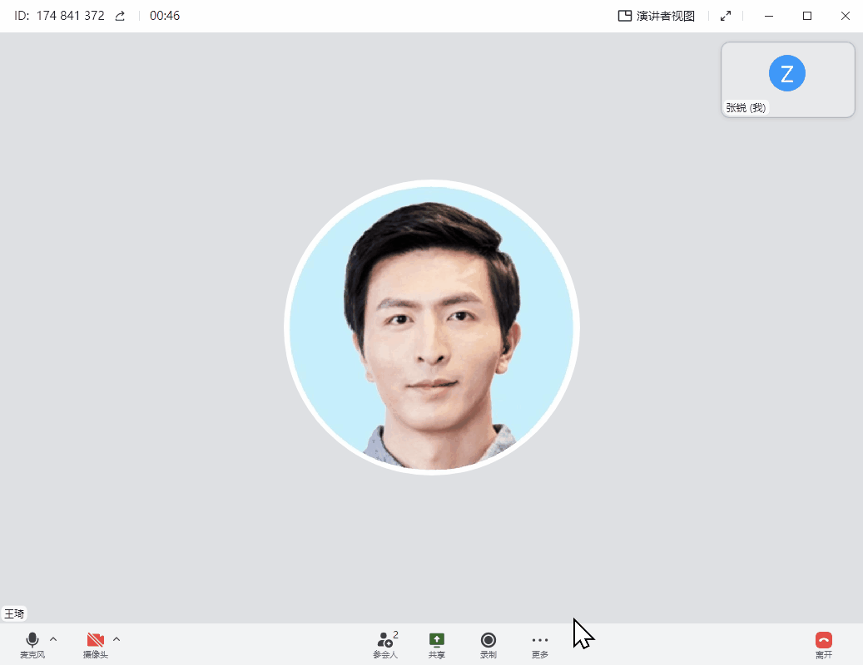Mute the microphone (麦克风) button
The width and height of the screenshot is (863, 665).
[x=32, y=645]
